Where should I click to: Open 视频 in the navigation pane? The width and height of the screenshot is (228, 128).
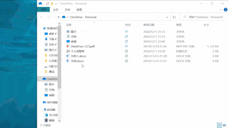(x=49, y=120)
